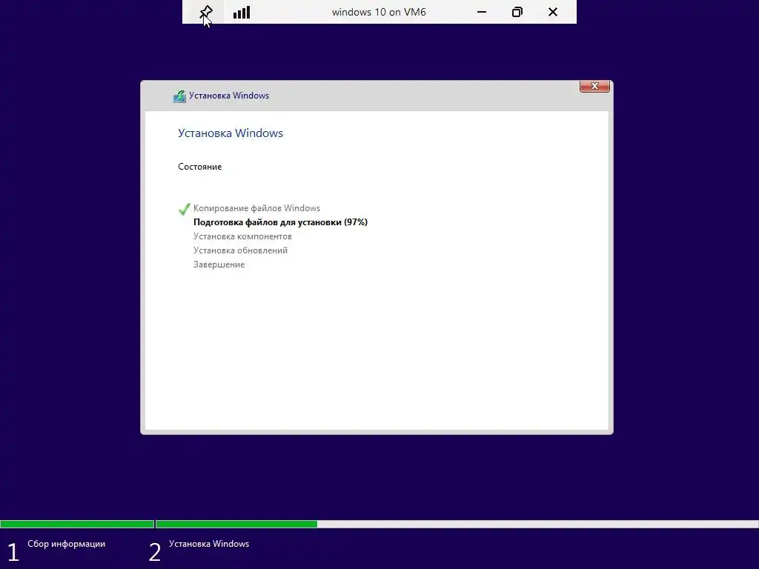759x569 pixels.
Task: Click 'Установка обновлений' step
Action: tap(241, 250)
